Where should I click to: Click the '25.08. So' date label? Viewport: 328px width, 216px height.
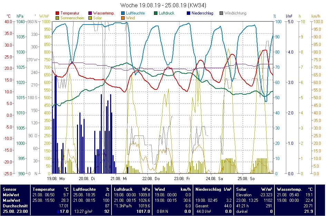246,179
